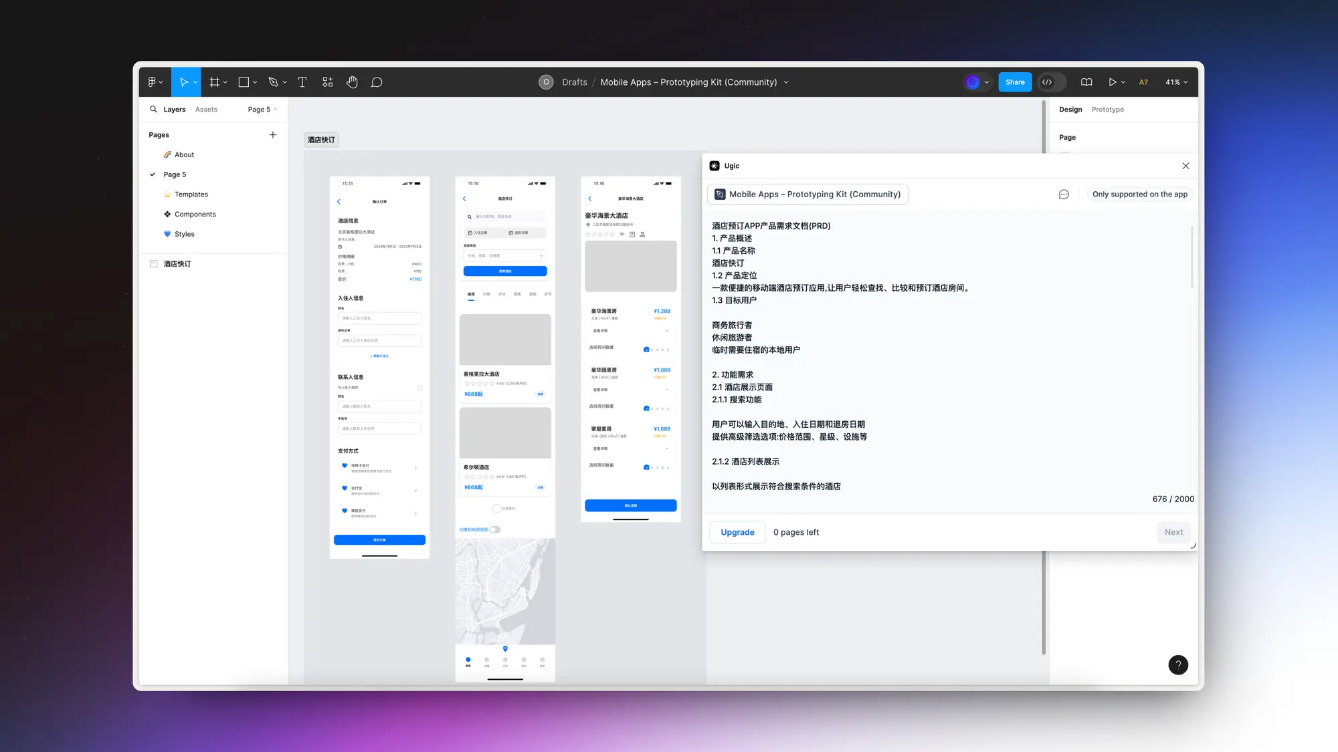Click the Next button in Ugic panel

[x=1174, y=531]
